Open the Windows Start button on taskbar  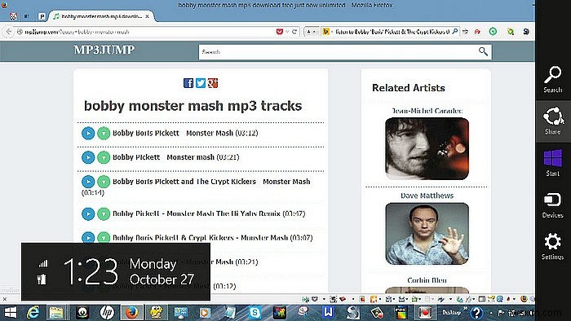pyautogui.click(x=10, y=313)
